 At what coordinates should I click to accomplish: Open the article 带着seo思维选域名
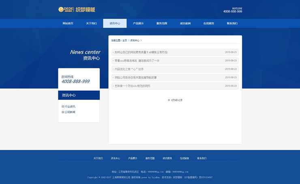137,61
